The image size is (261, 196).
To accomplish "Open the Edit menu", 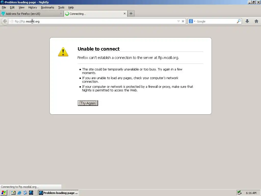I will 12,7.
